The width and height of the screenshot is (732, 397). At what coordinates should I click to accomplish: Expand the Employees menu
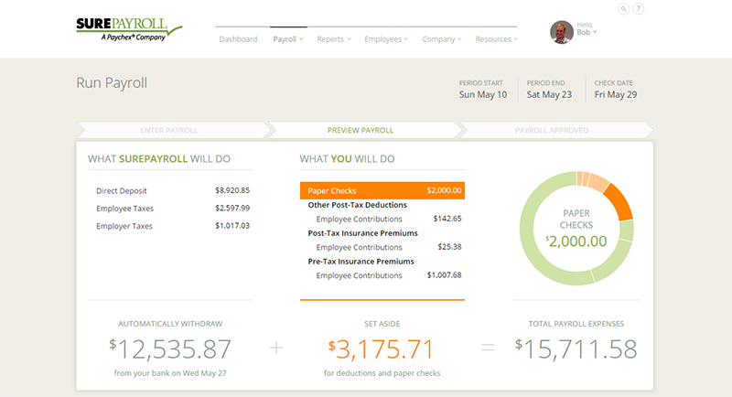[386, 39]
